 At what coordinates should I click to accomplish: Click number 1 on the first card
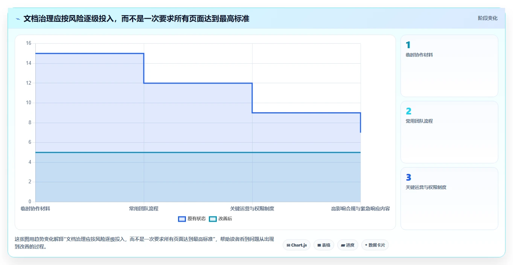click(x=408, y=45)
